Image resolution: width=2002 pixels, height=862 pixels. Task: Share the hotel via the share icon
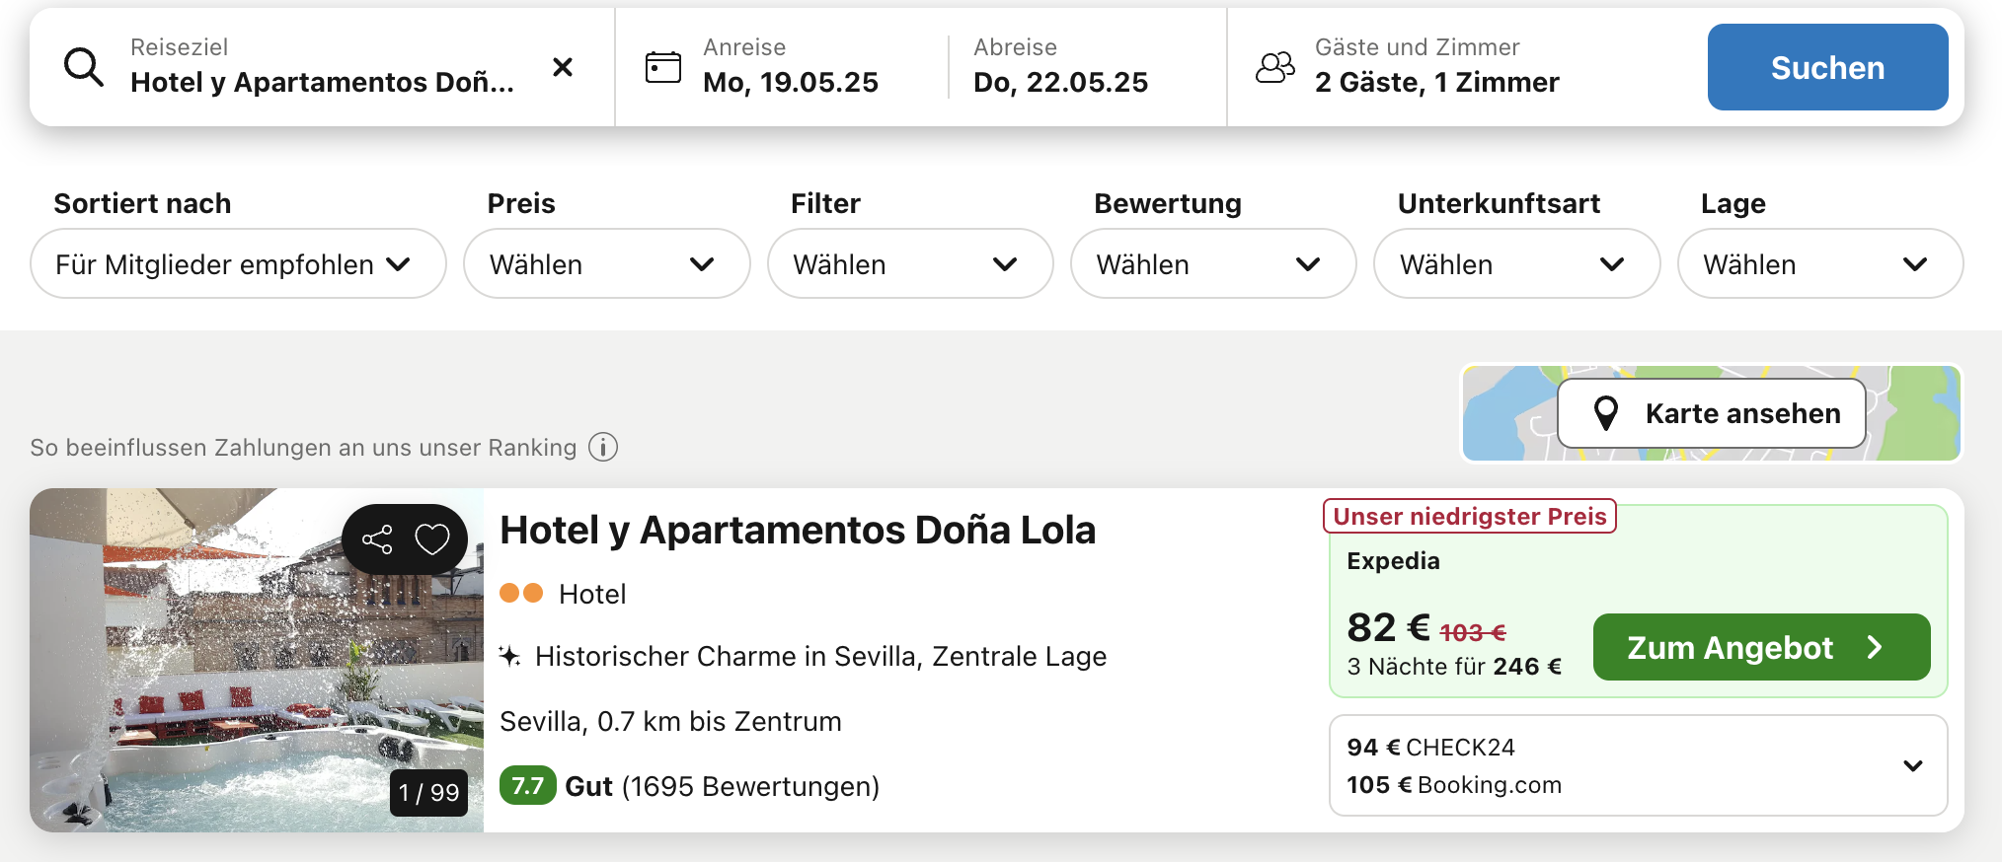pyautogui.click(x=377, y=539)
